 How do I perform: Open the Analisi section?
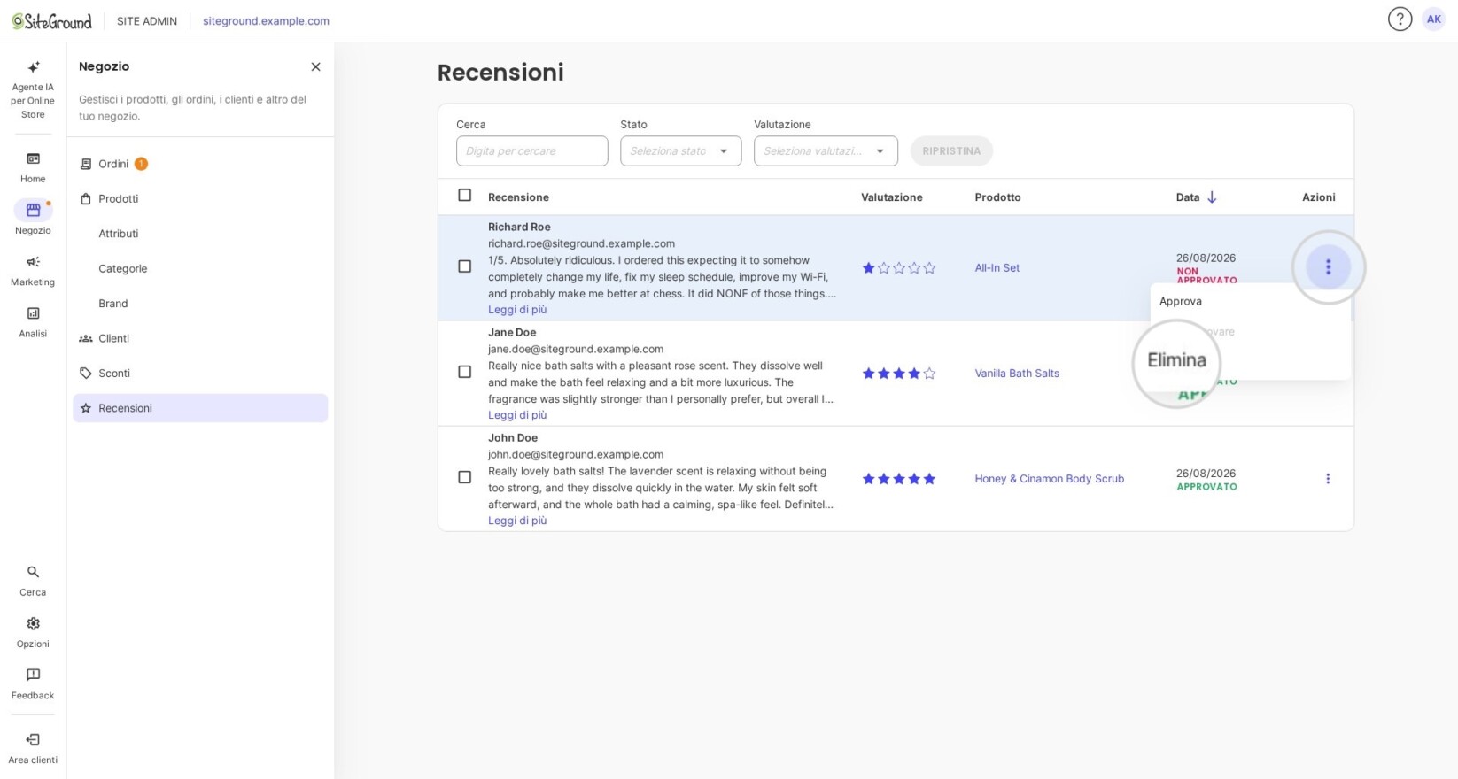coord(33,321)
